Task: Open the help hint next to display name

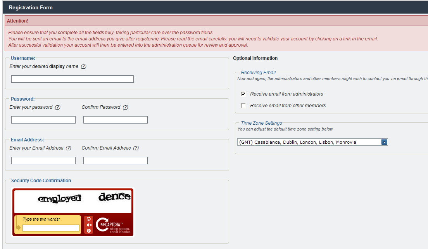Action: 83,66
